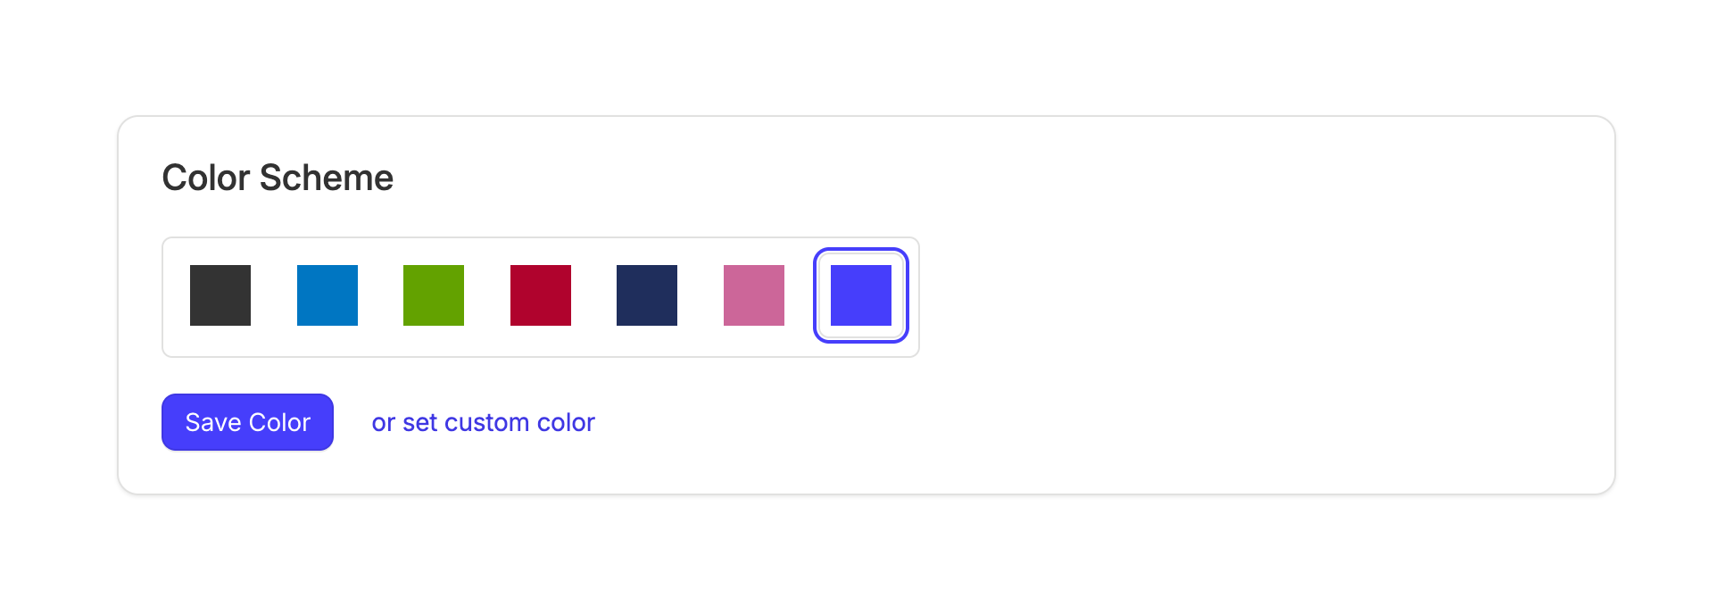Pick the green color swatch
Screen dimensions: 1733x614
click(x=434, y=295)
